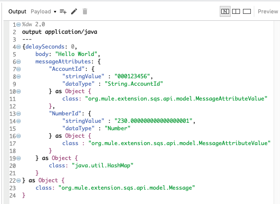Image resolution: width=280 pixels, height=204 pixels.
Task: Toggle fold marker at line 22
Action: point(19,181)
